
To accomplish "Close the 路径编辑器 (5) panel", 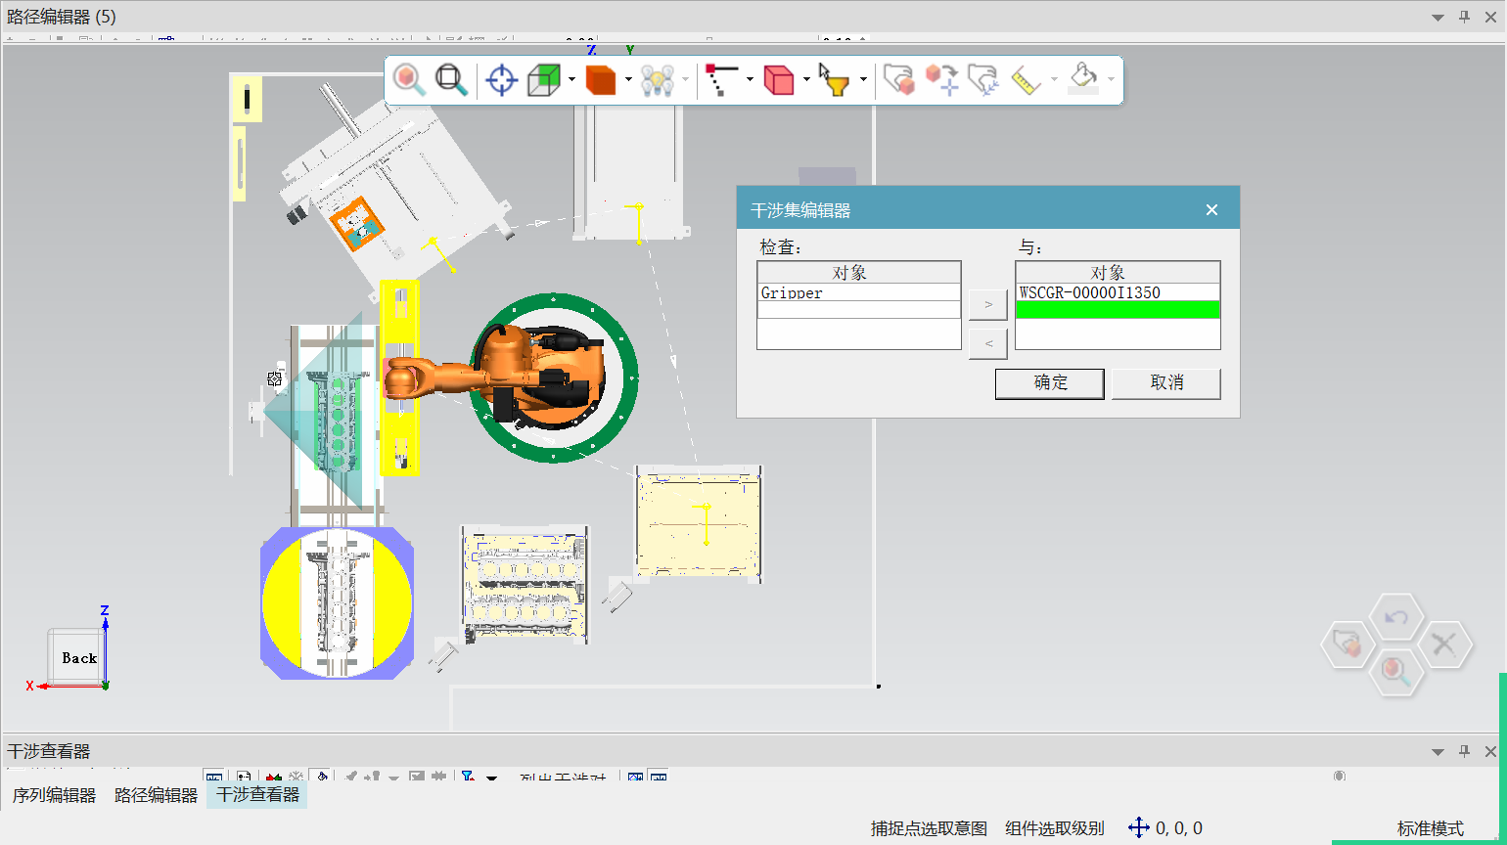I will pyautogui.click(x=1490, y=17).
